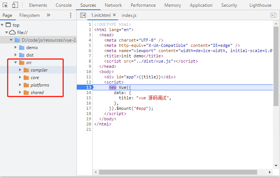Open the Network tab
This screenshot has height=178, width=280.
click(x=114, y=5)
